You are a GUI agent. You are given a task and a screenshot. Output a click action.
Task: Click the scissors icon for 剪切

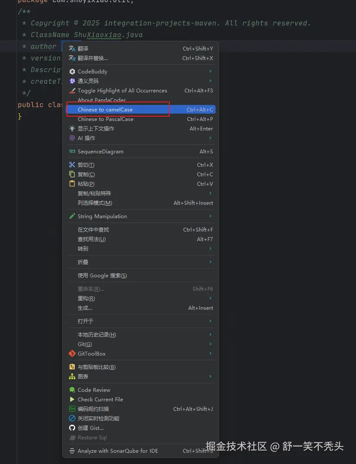(72, 165)
